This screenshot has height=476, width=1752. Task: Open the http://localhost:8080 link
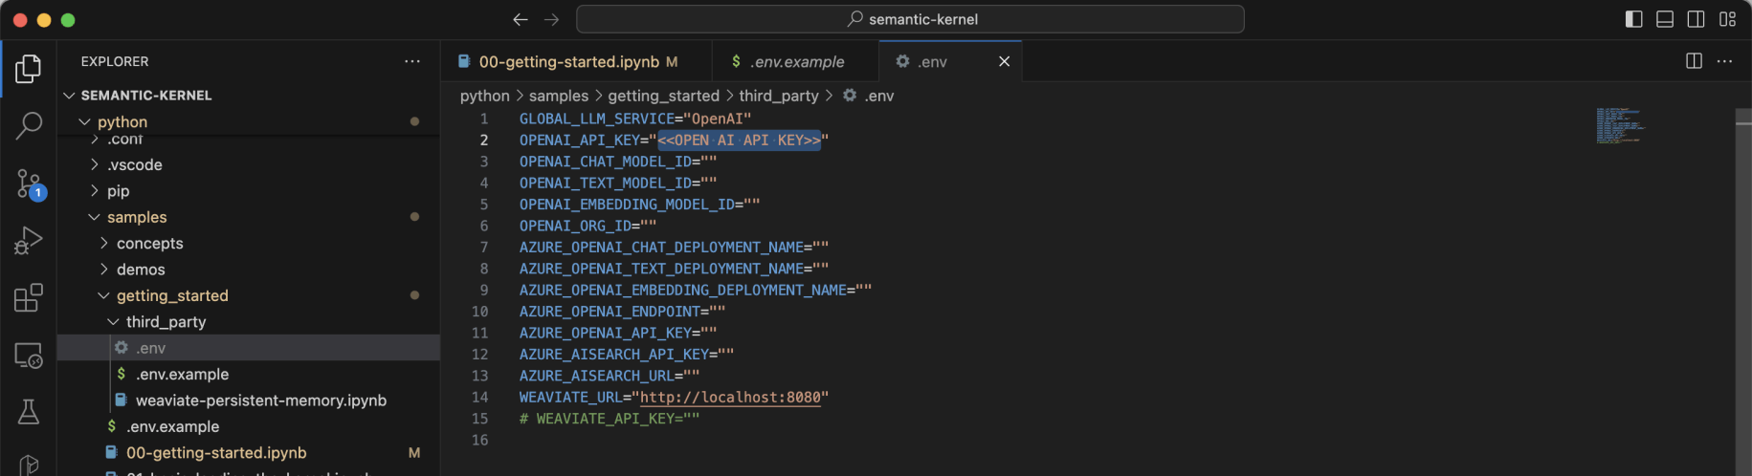click(730, 397)
